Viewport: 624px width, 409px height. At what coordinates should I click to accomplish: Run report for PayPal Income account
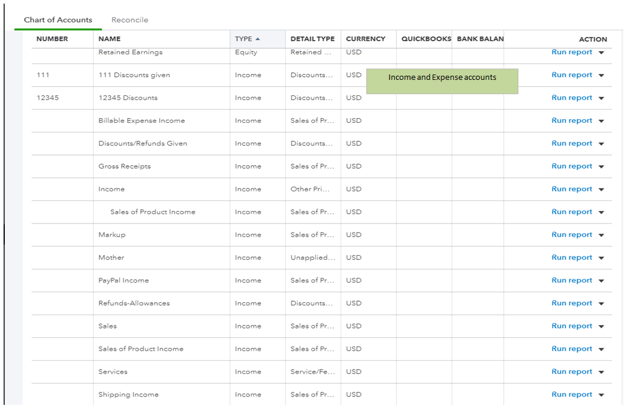point(572,280)
